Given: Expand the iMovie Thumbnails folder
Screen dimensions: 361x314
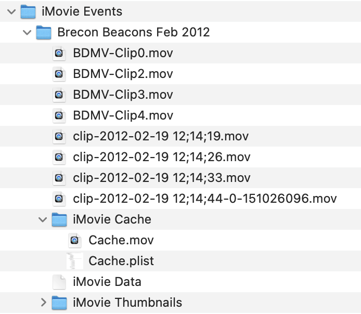Looking at the screenshot, I should tap(43, 303).
